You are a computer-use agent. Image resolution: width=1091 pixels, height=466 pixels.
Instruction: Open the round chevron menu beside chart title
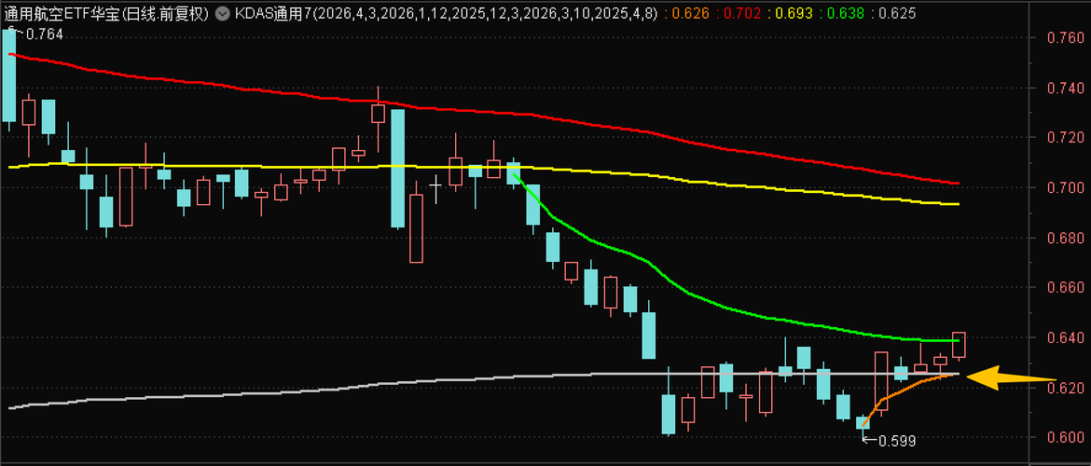tap(222, 13)
